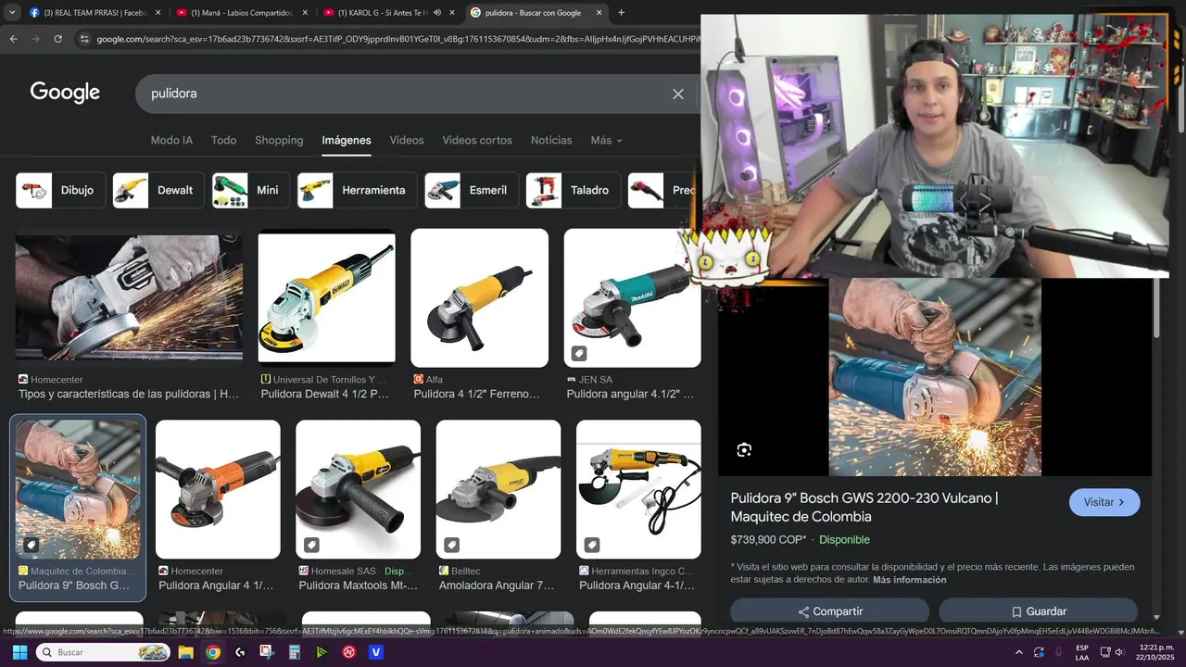Open the JEN SA Makita grinder image
The height and width of the screenshot is (667, 1186).
point(632,297)
